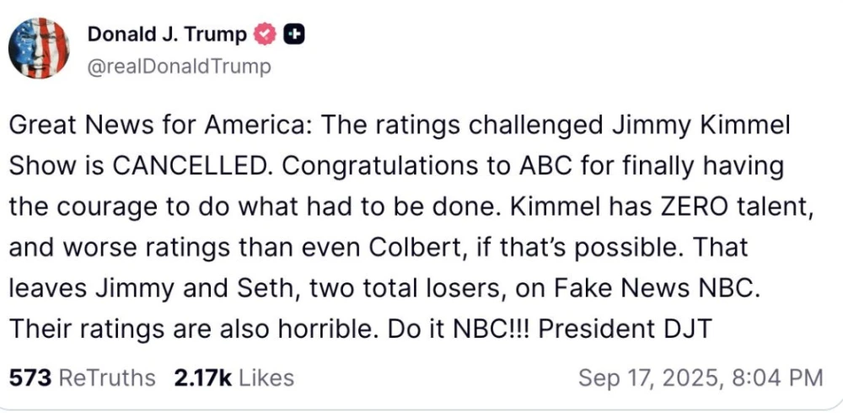Open the @realDonaldTrump handle link

pyautogui.click(x=179, y=67)
